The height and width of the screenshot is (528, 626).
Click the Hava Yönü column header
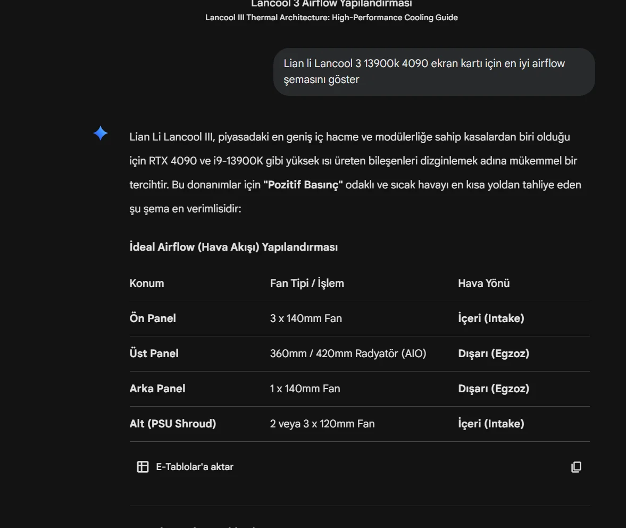tap(484, 283)
